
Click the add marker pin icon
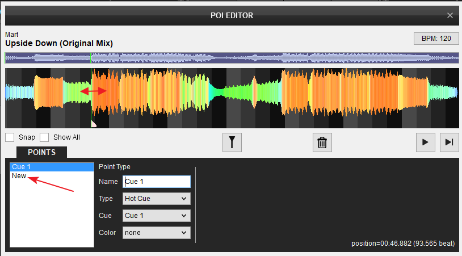tap(232, 142)
